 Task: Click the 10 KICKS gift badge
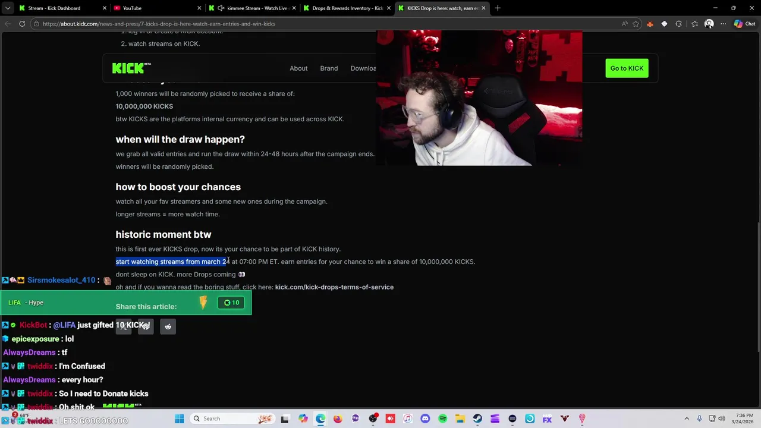[x=232, y=303]
